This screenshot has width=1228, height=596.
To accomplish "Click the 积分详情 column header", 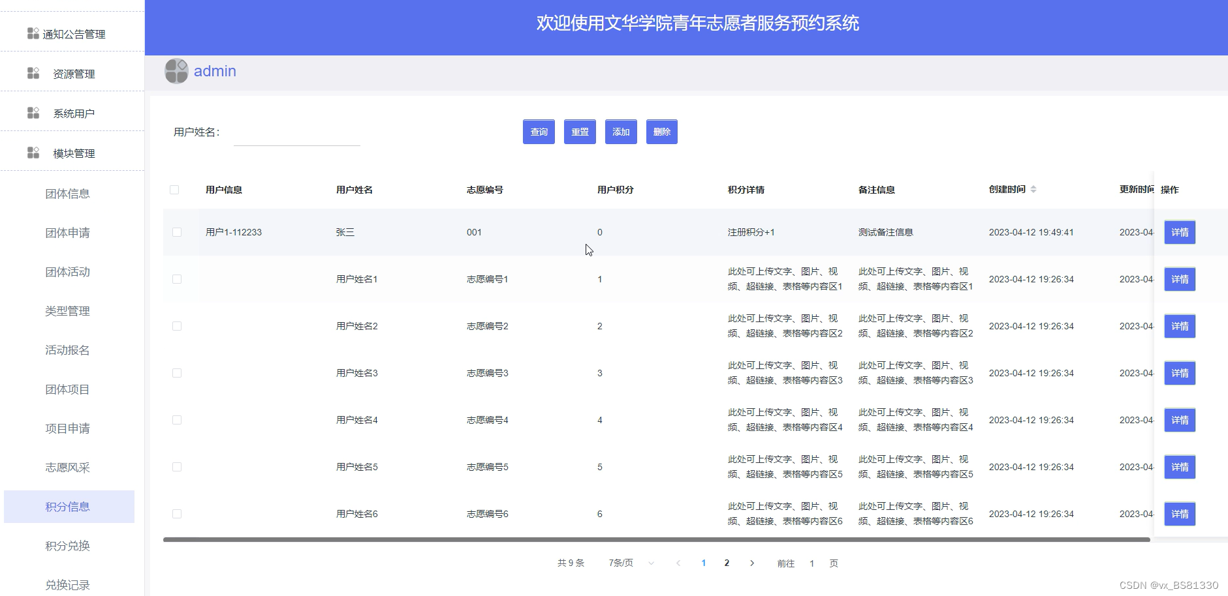I will (x=746, y=190).
